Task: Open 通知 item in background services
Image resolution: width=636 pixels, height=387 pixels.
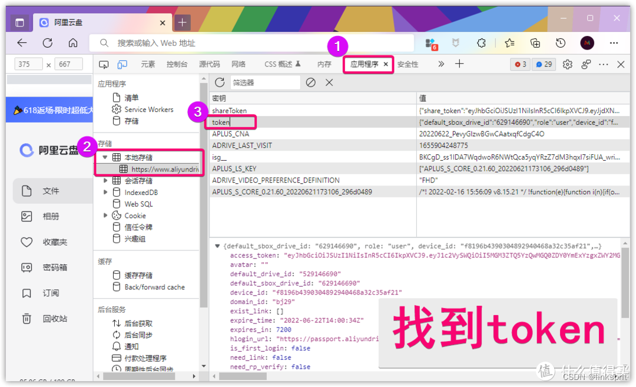Action: 125,346
